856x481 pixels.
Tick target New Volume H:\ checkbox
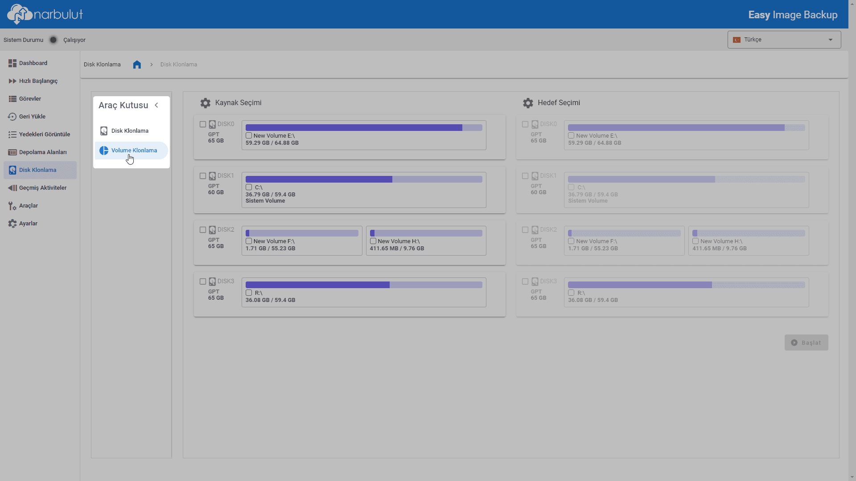(695, 241)
